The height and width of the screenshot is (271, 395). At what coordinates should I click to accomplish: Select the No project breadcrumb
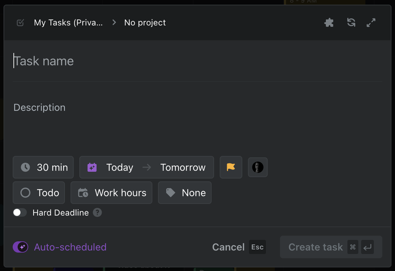(x=145, y=23)
